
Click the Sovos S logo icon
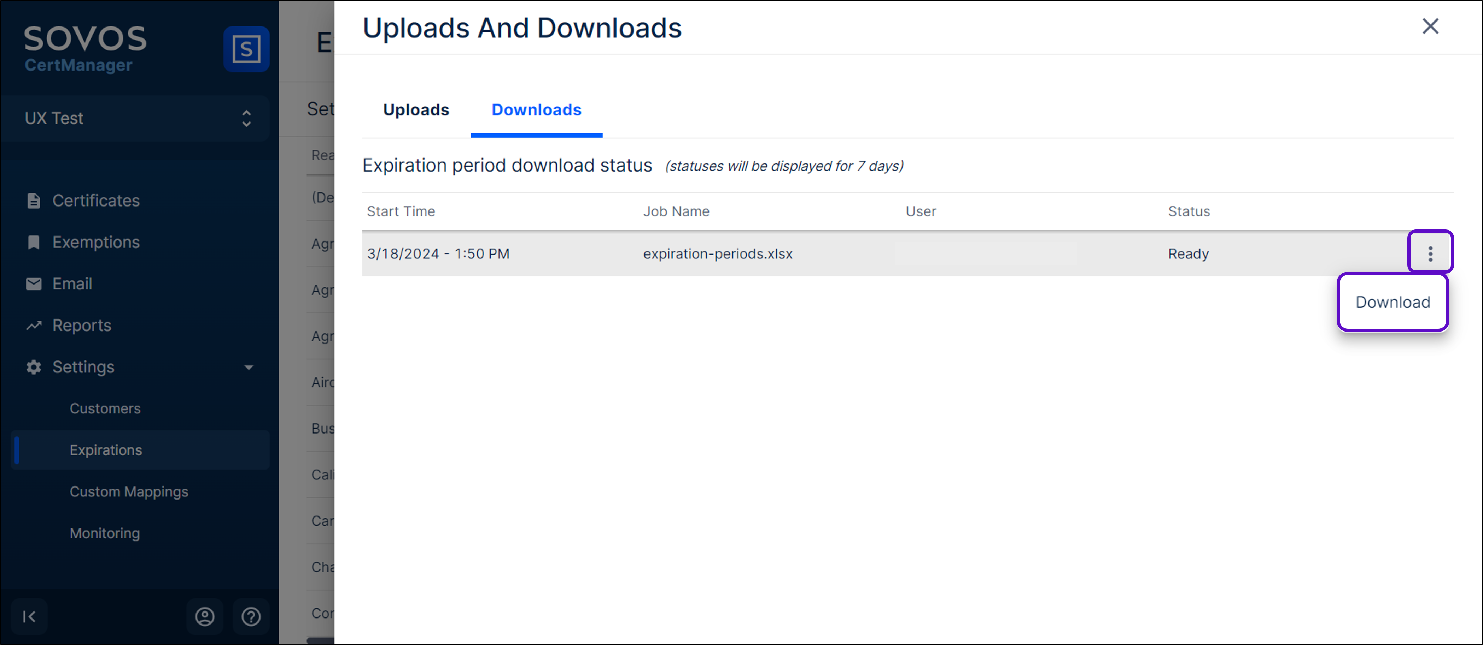coord(246,49)
